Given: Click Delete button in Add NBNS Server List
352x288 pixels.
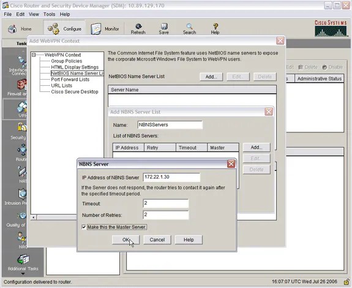Looking at the screenshot, I should pyautogui.click(x=257, y=169).
